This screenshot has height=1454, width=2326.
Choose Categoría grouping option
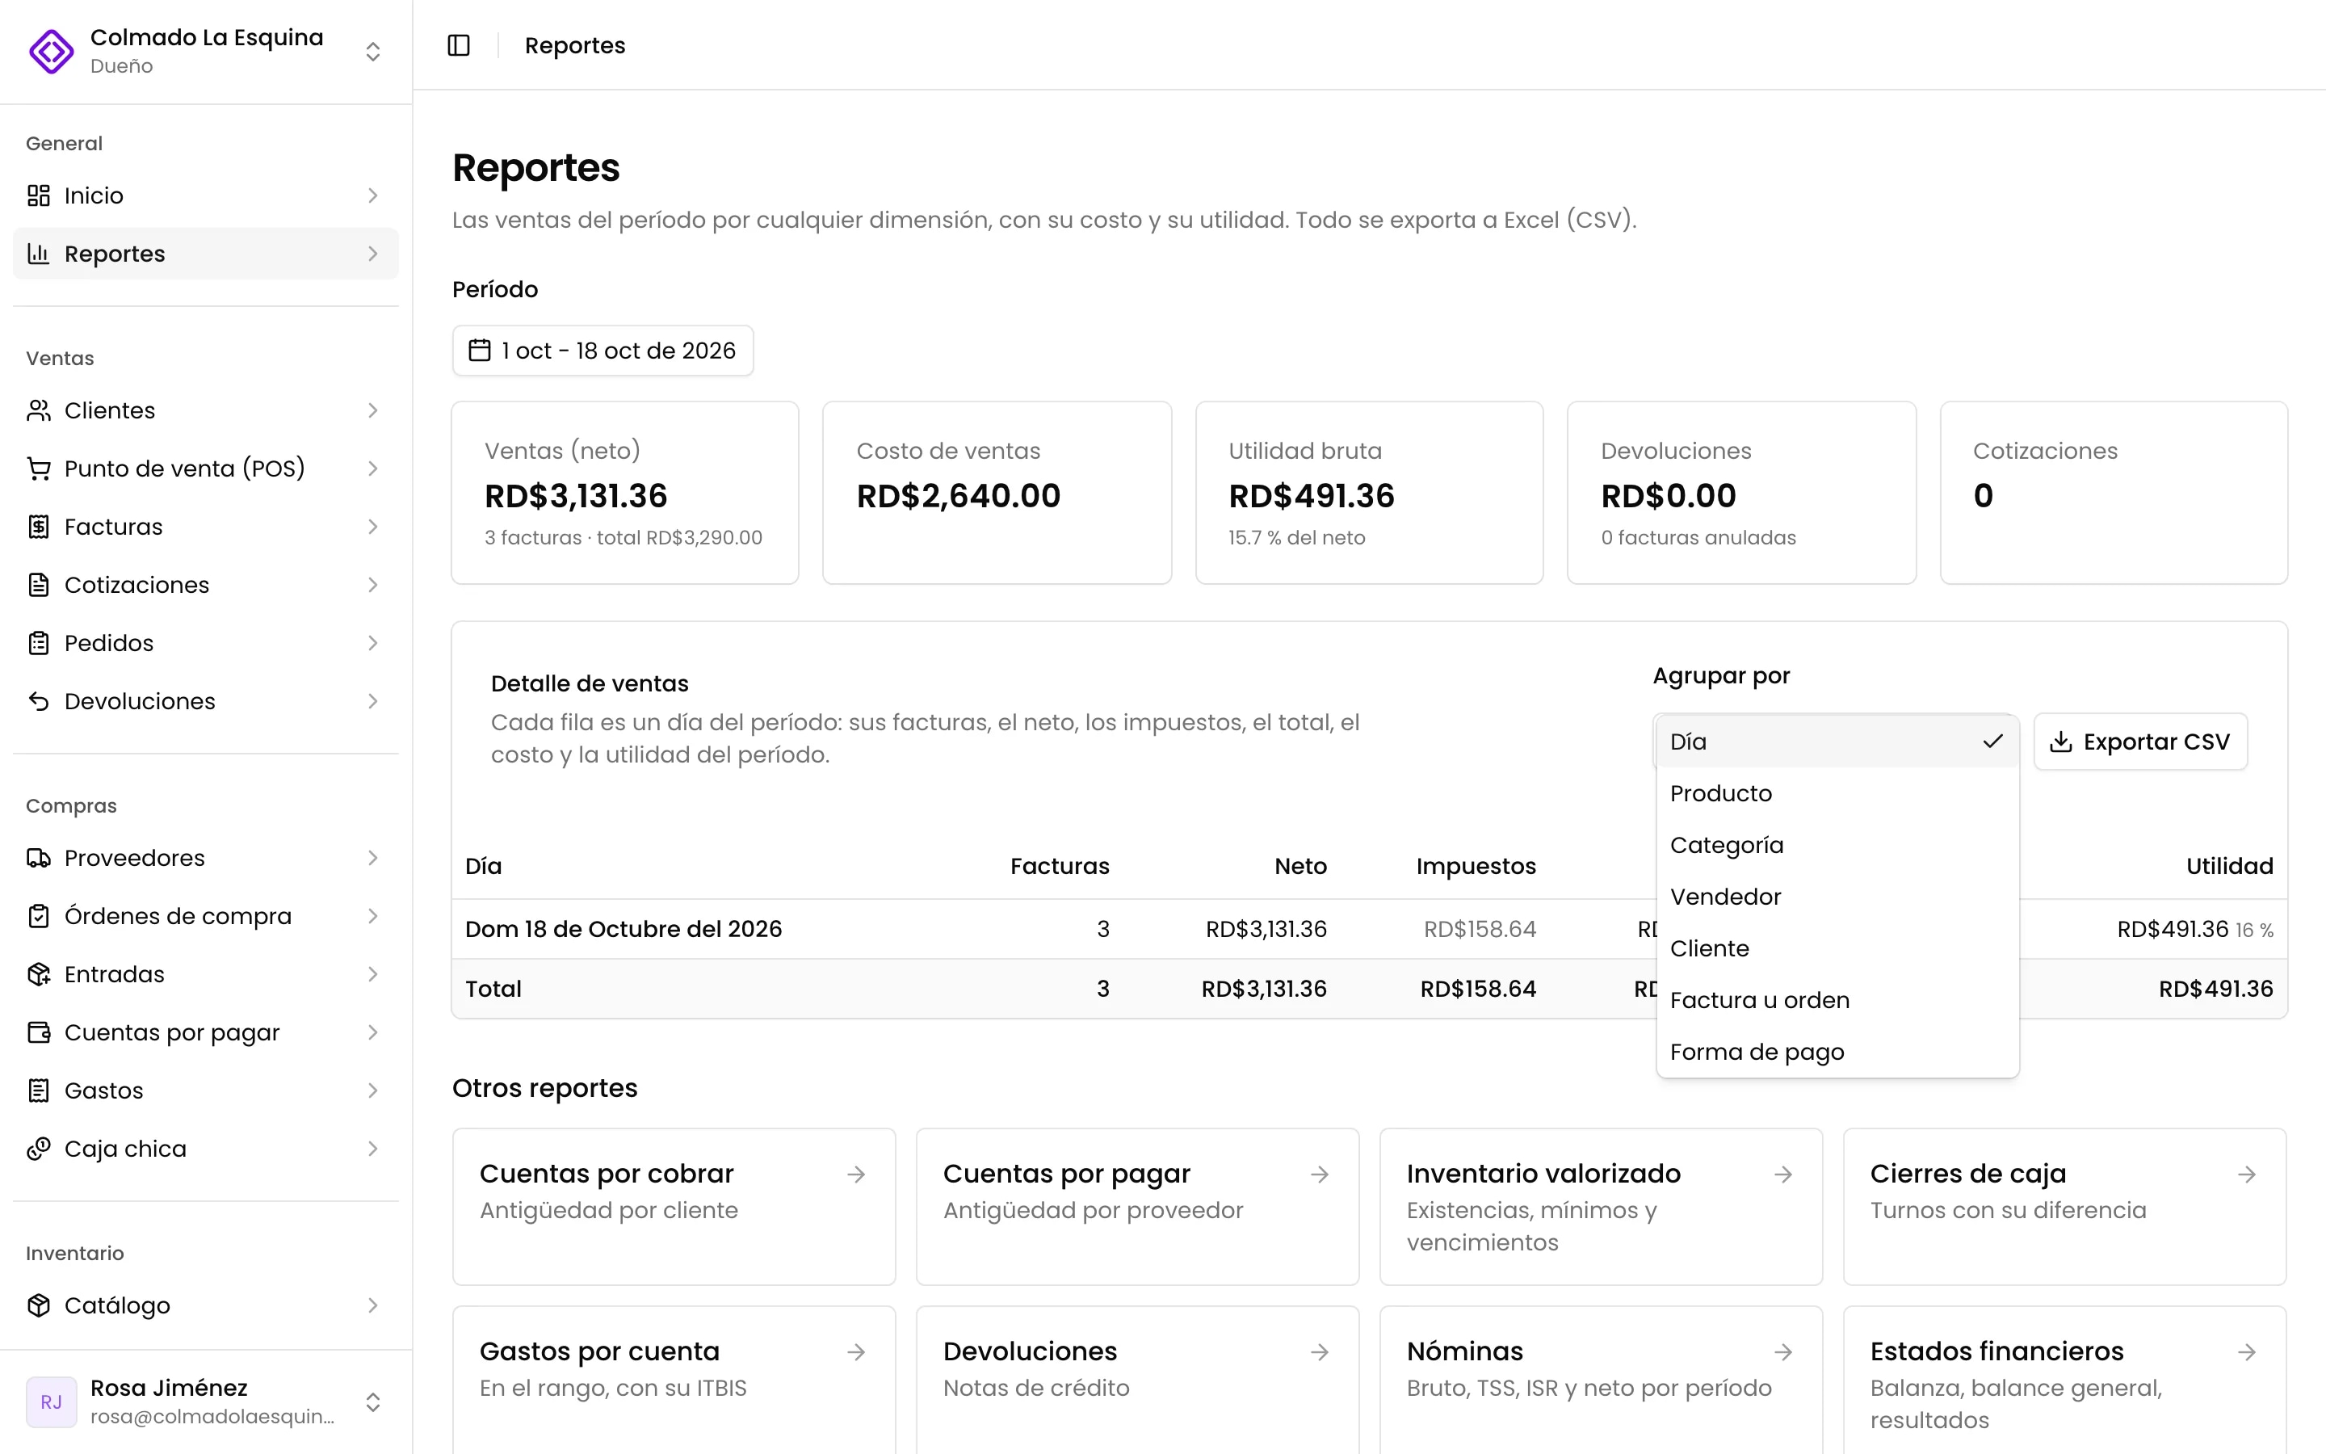[x=1837, y=845]
